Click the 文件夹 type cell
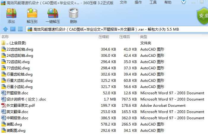 tap(146, 43)
